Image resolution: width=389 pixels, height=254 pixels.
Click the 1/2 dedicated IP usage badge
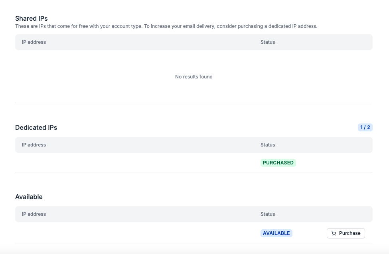point(365,127)
